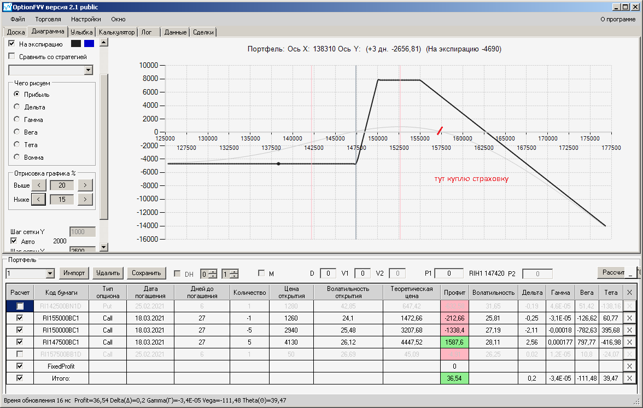
Task: Open the Настройки menu
Action: [86, 19]
